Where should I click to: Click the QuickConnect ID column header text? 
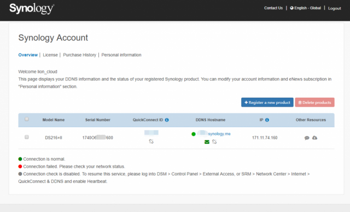pos(148,120)
